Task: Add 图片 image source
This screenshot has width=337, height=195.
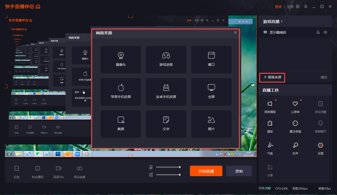Action: 211,124
